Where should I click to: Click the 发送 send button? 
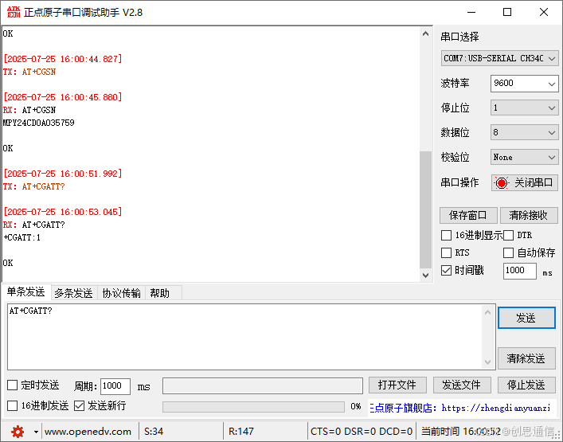[x=526, y=318]
